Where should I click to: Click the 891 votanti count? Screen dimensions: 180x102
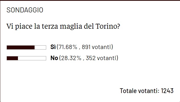tap(96, 47)
